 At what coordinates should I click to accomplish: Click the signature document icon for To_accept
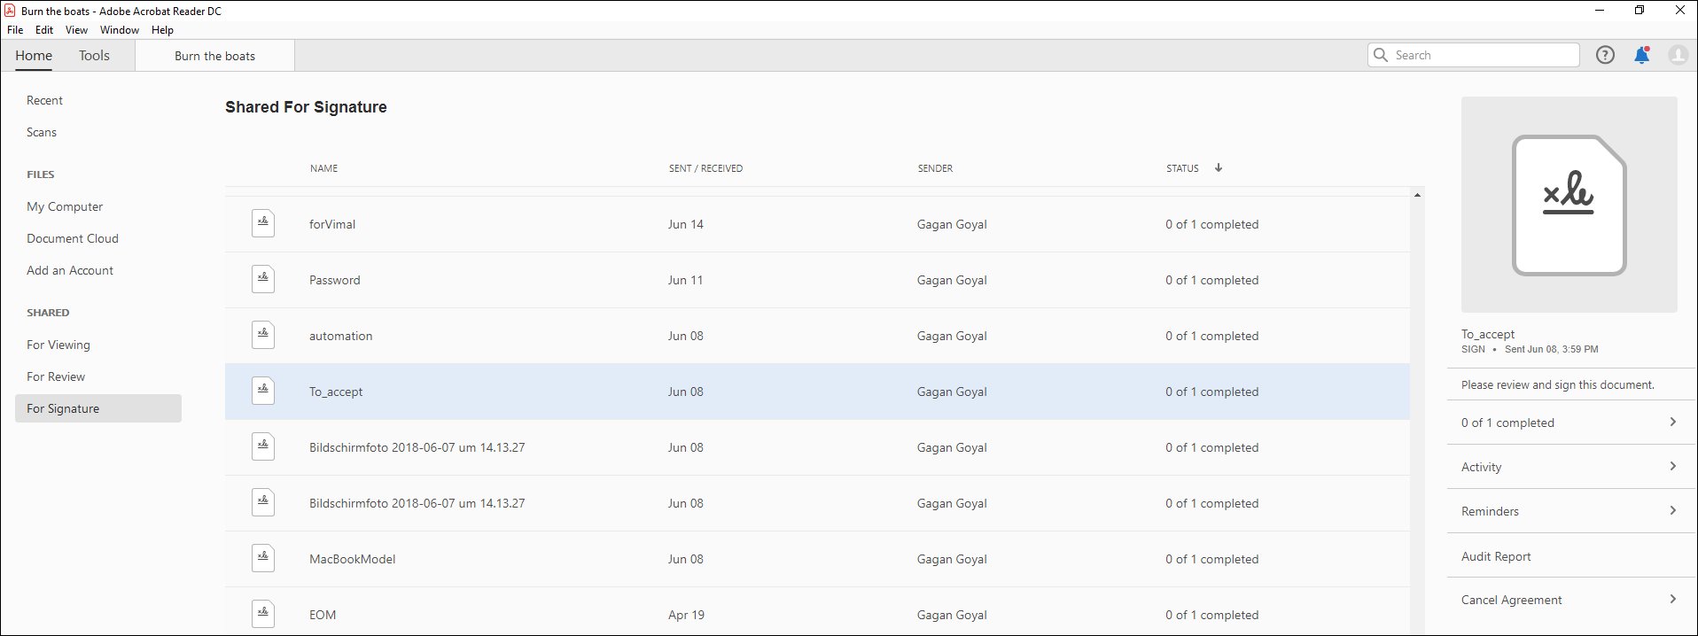point(263,391)
